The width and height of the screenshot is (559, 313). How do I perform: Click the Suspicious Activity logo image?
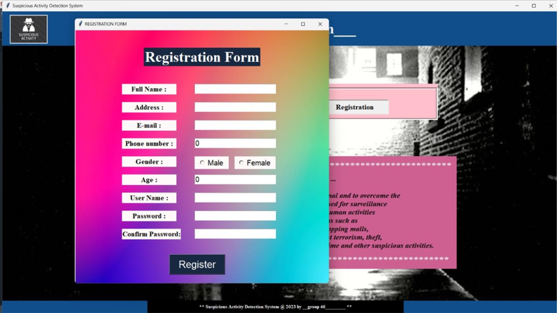pos(29,30)
